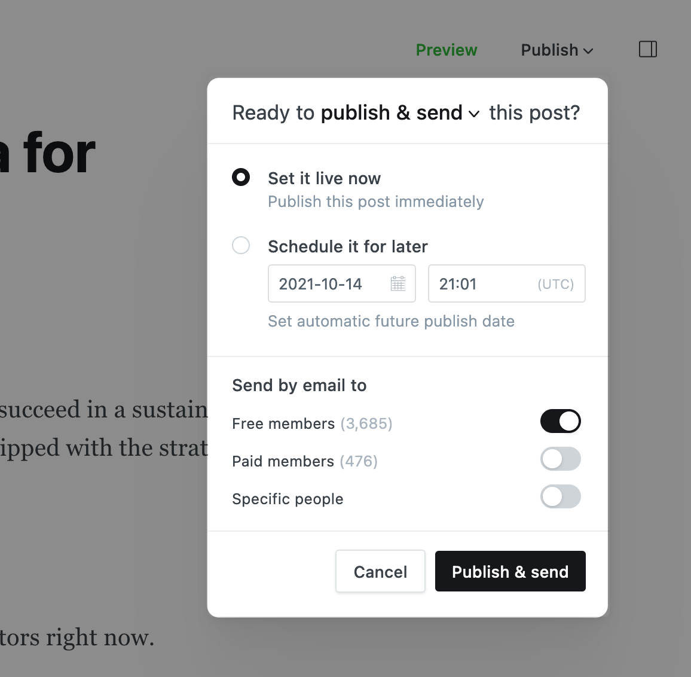Viewport: 691px width, 677px height.
Task: Enable emailing to Paid members
Action: 561,459
